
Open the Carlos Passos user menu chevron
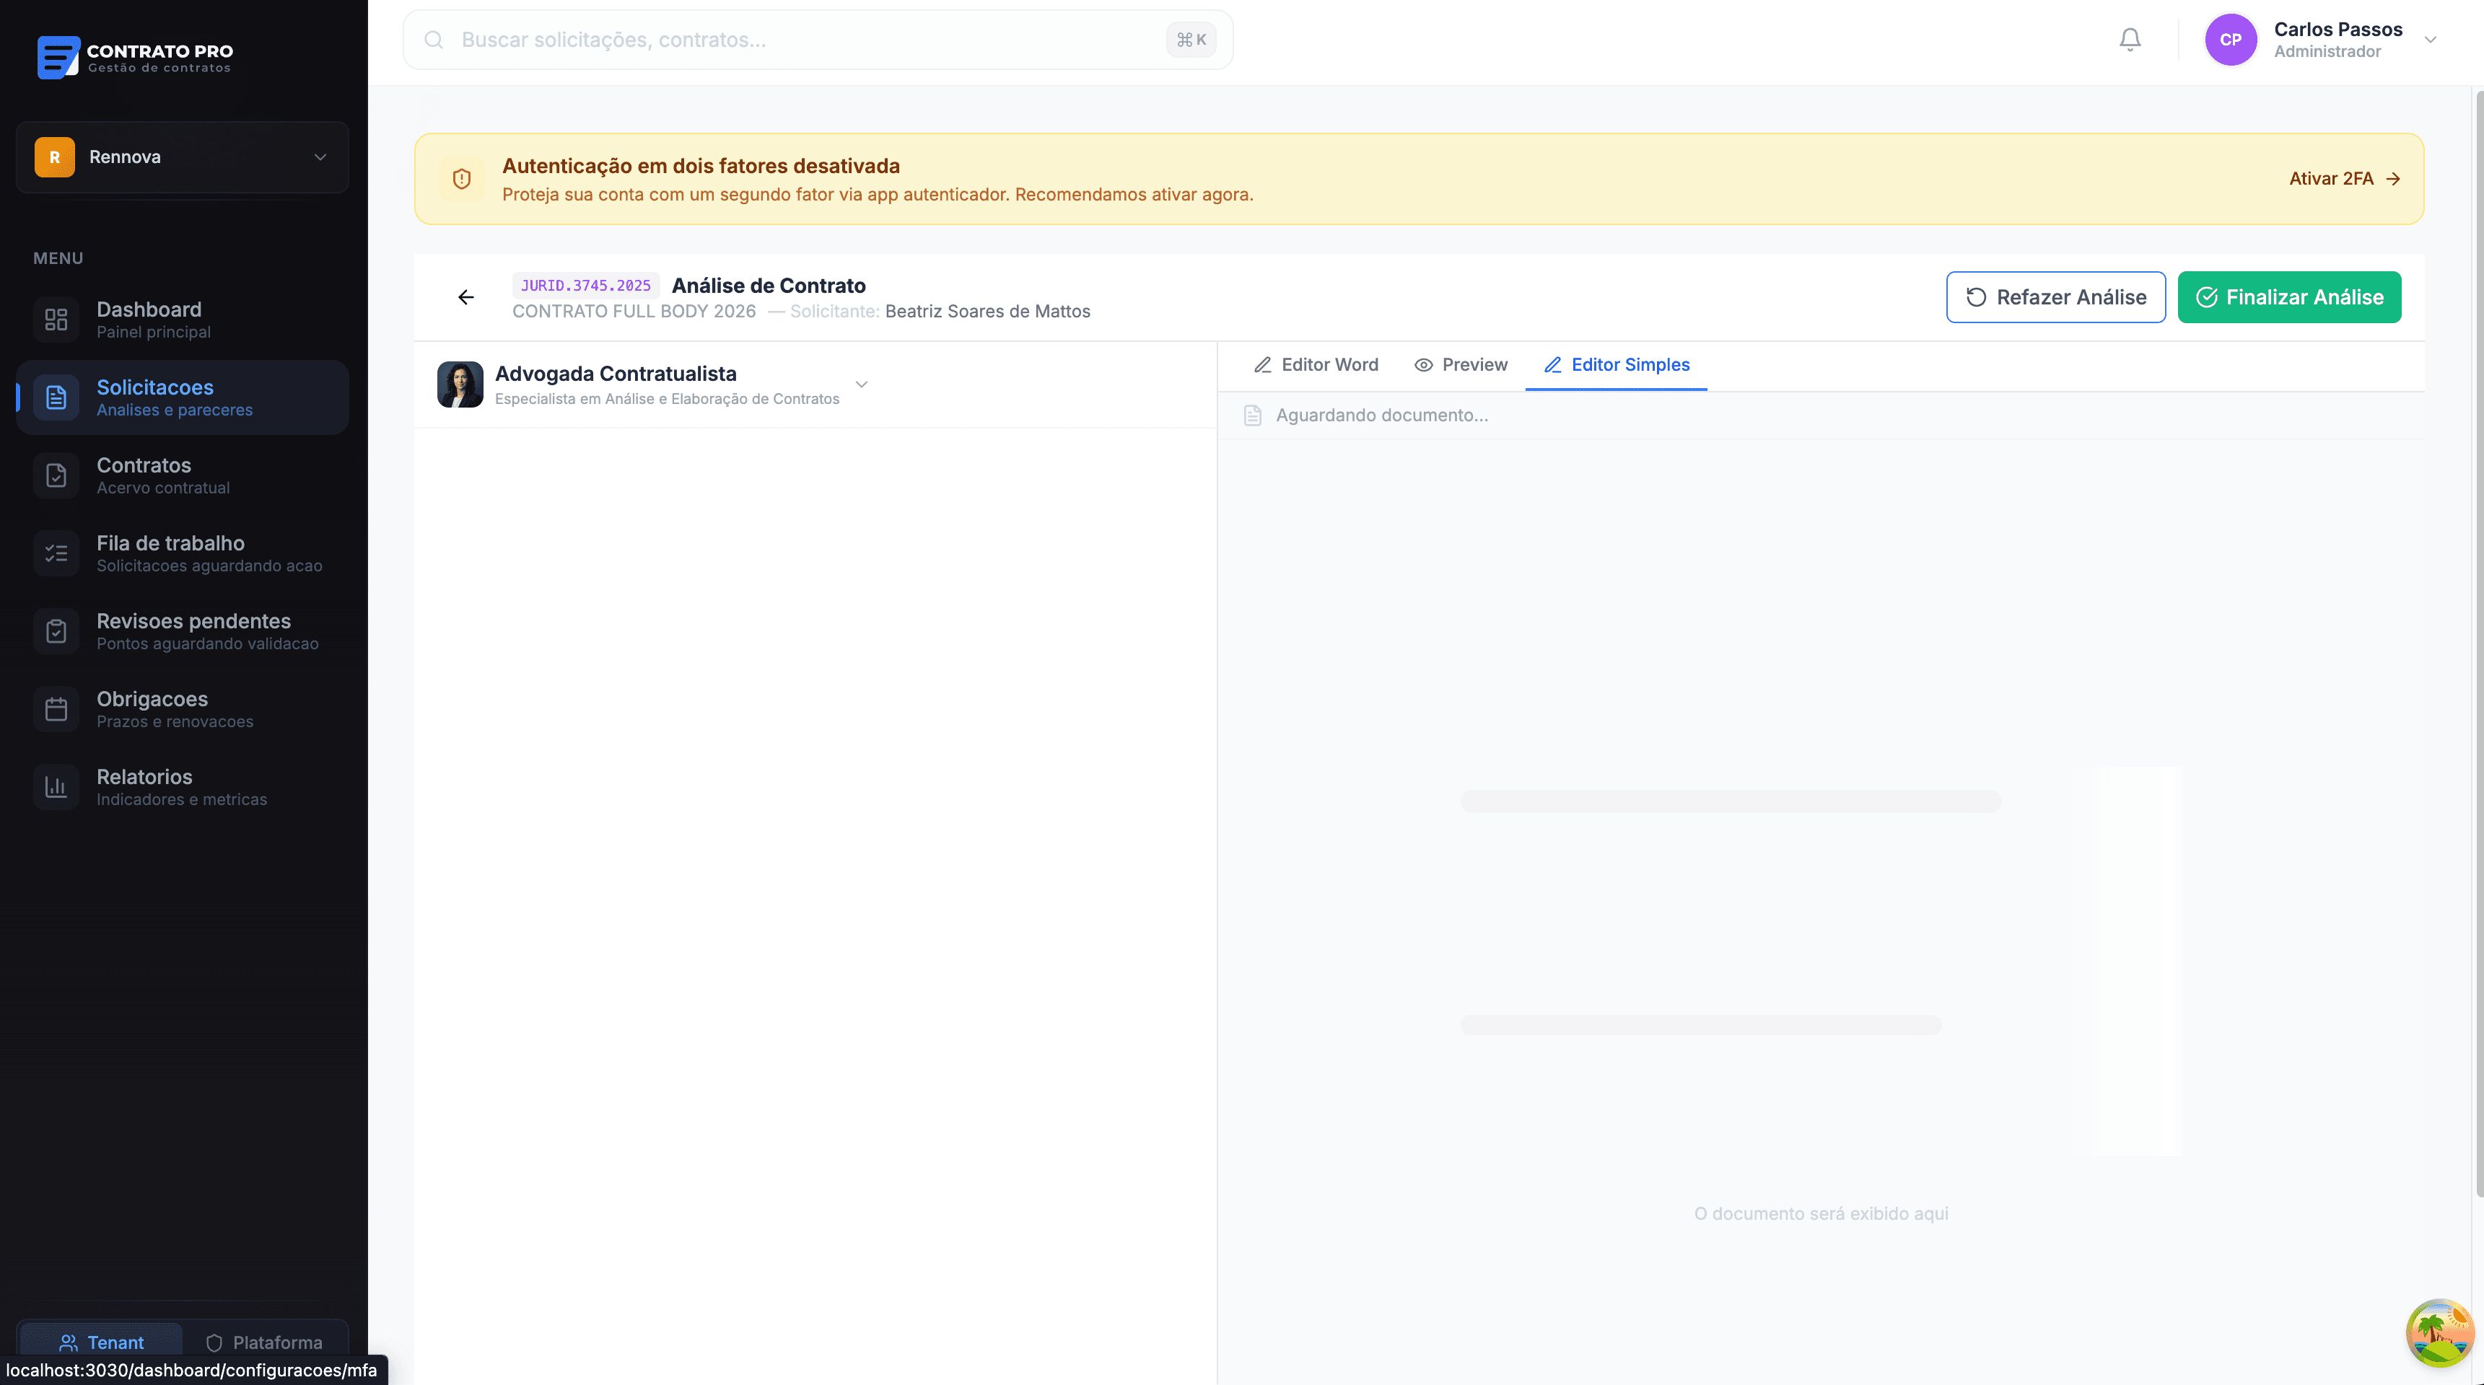point(2431,40)
